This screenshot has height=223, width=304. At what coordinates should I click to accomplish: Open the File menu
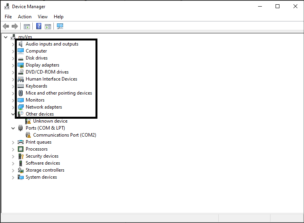tap(8, 17)
